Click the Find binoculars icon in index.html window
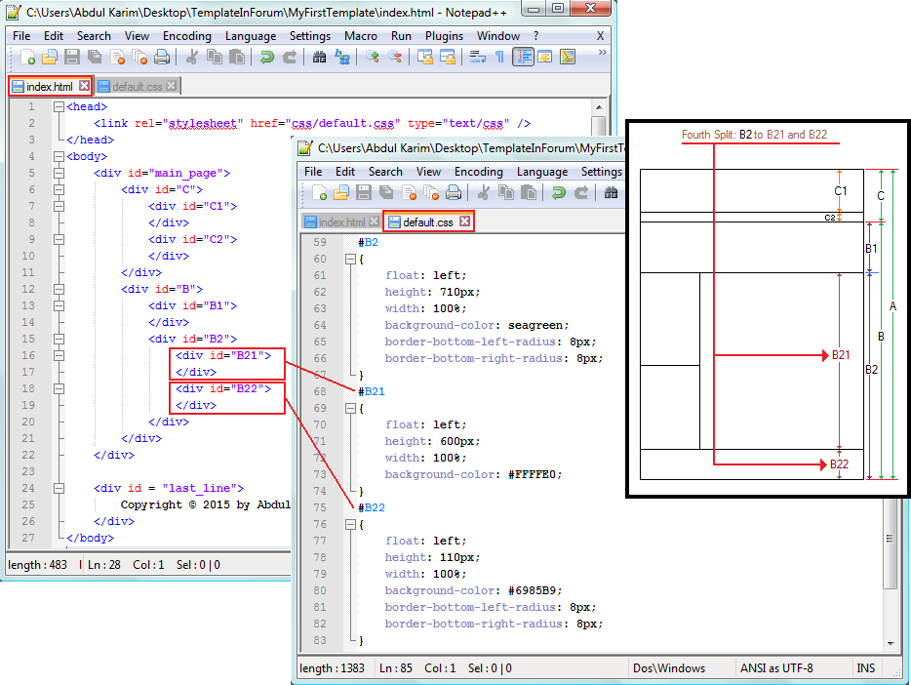This screenshot has width=911, height=685. pos(319,58)
